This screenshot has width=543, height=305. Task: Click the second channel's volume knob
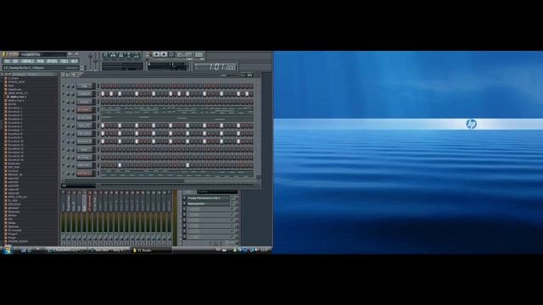pos(73,94)
